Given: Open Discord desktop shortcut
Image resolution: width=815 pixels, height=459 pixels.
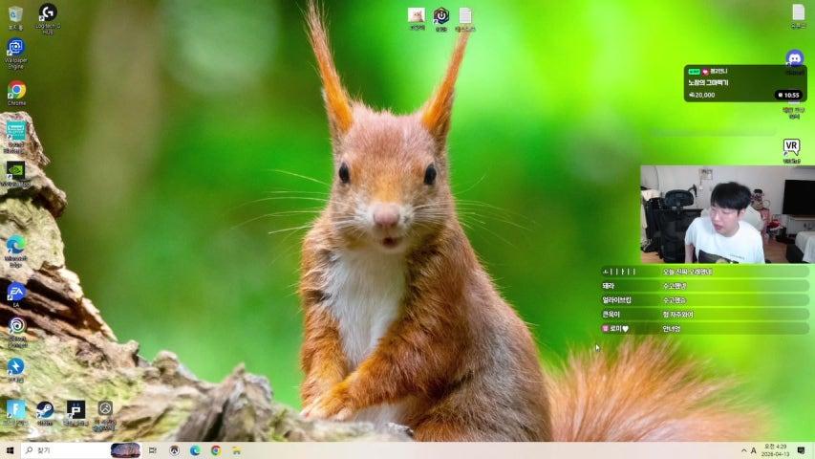Looking at the screenshot, I should pyautogui.click(x=794, y=58).
